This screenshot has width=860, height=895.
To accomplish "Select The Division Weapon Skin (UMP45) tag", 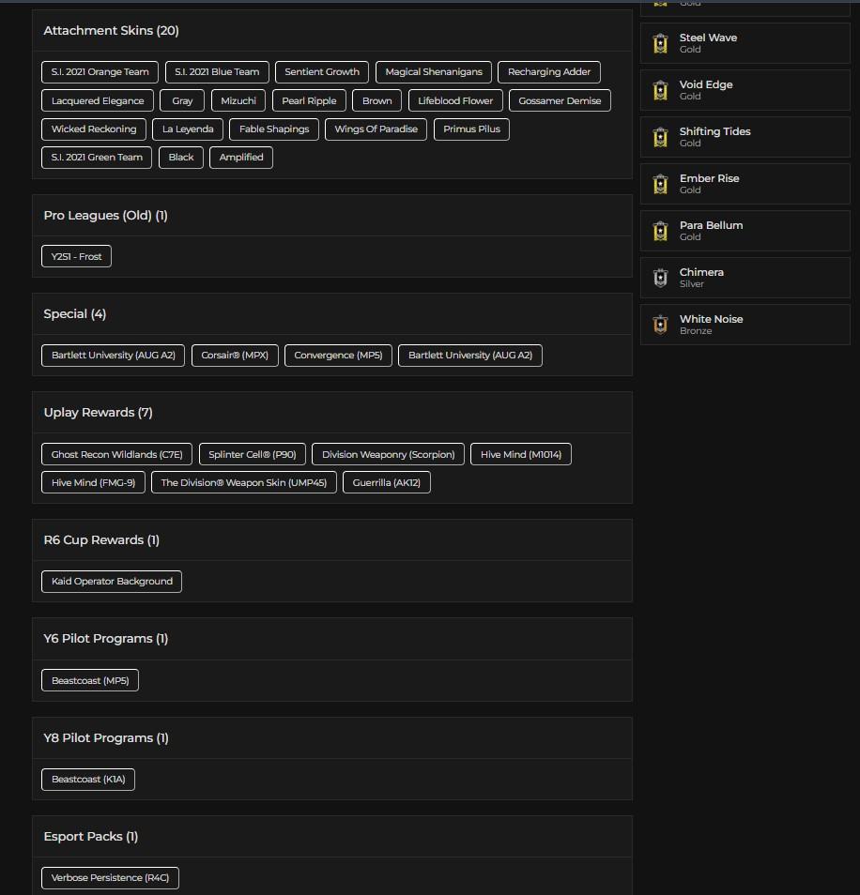I will 244,482.
